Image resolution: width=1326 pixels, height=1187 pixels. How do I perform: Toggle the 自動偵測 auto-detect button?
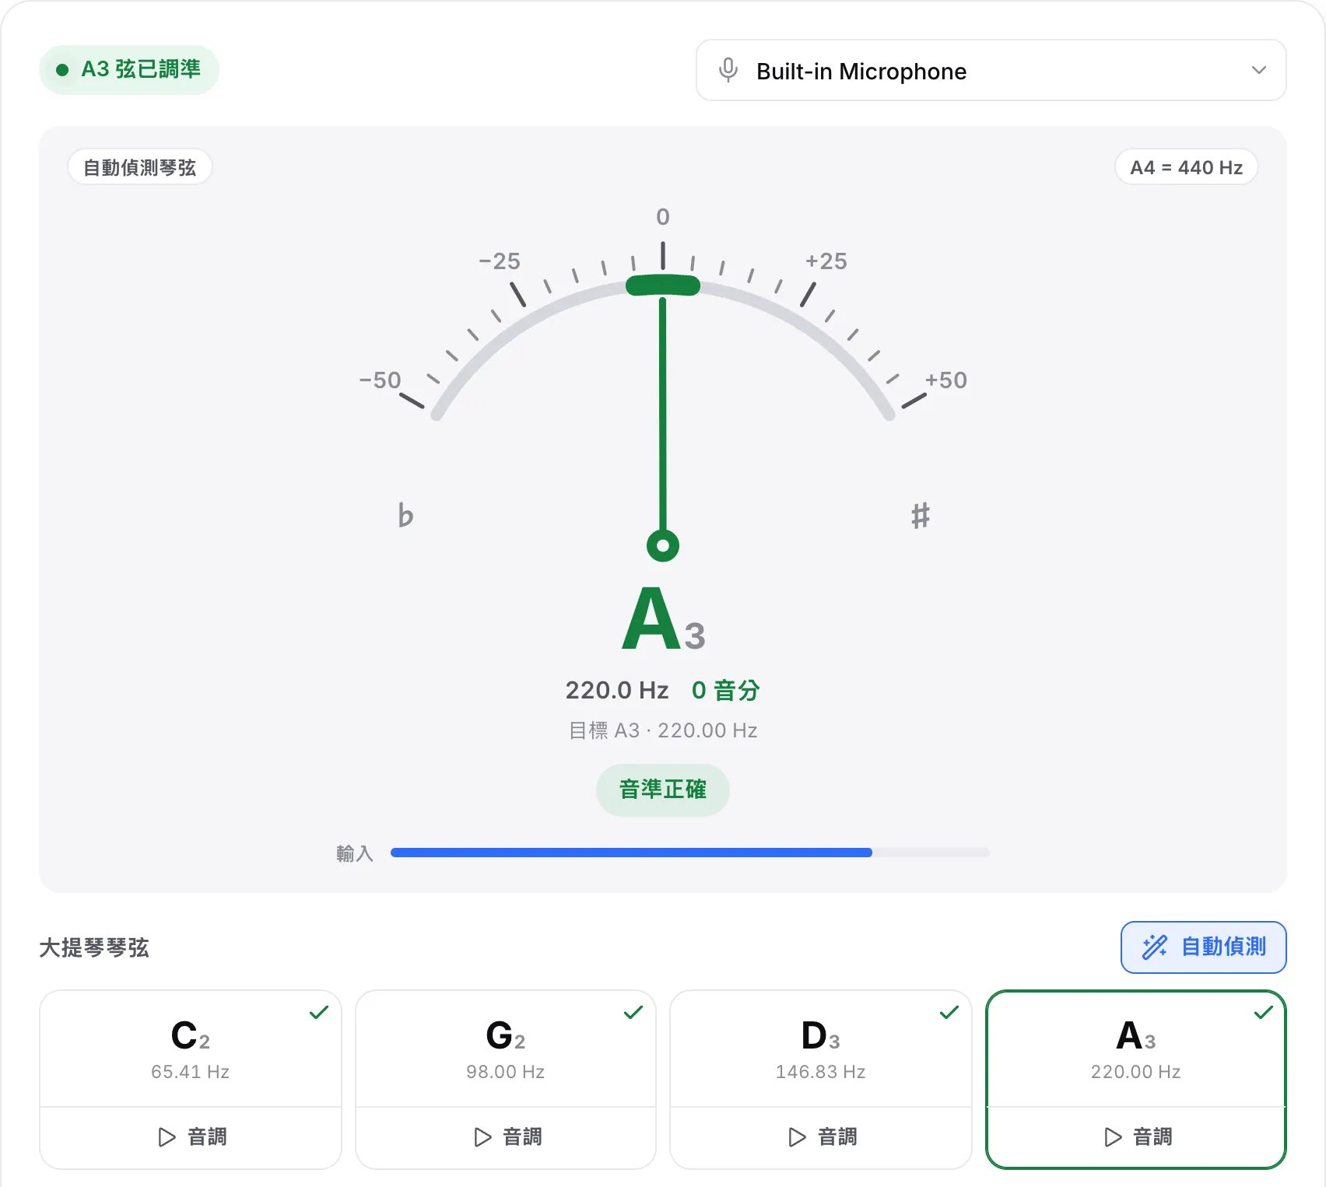click(1203, 947)
